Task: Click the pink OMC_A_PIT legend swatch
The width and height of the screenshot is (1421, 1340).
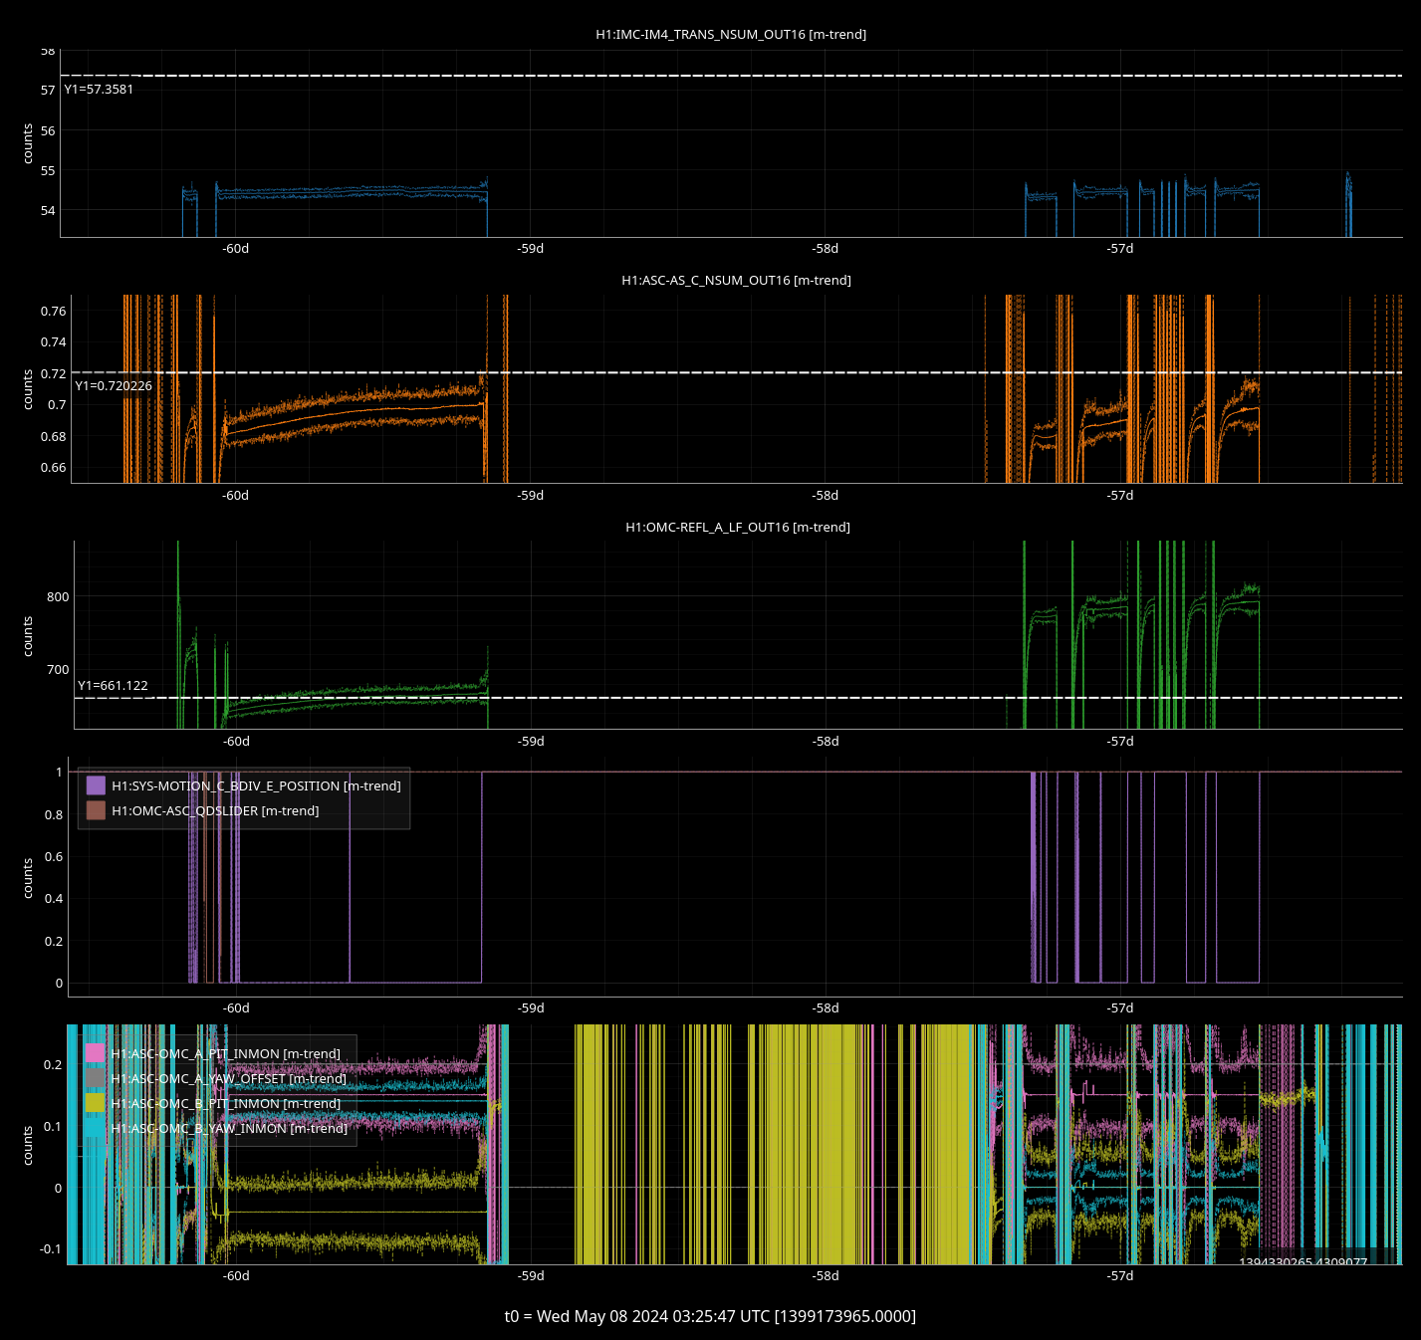Action: (x=95, y=1053)
